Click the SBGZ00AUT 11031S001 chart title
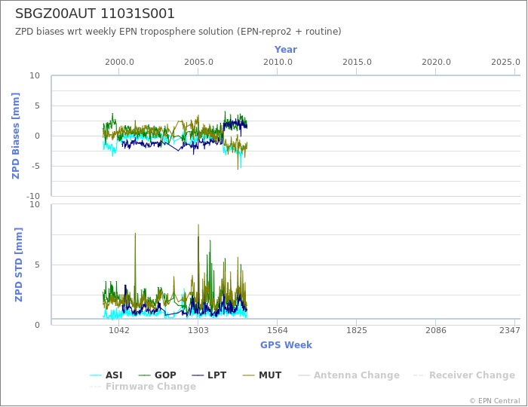Viewport: 528px width, 407px height. [95, 14]
